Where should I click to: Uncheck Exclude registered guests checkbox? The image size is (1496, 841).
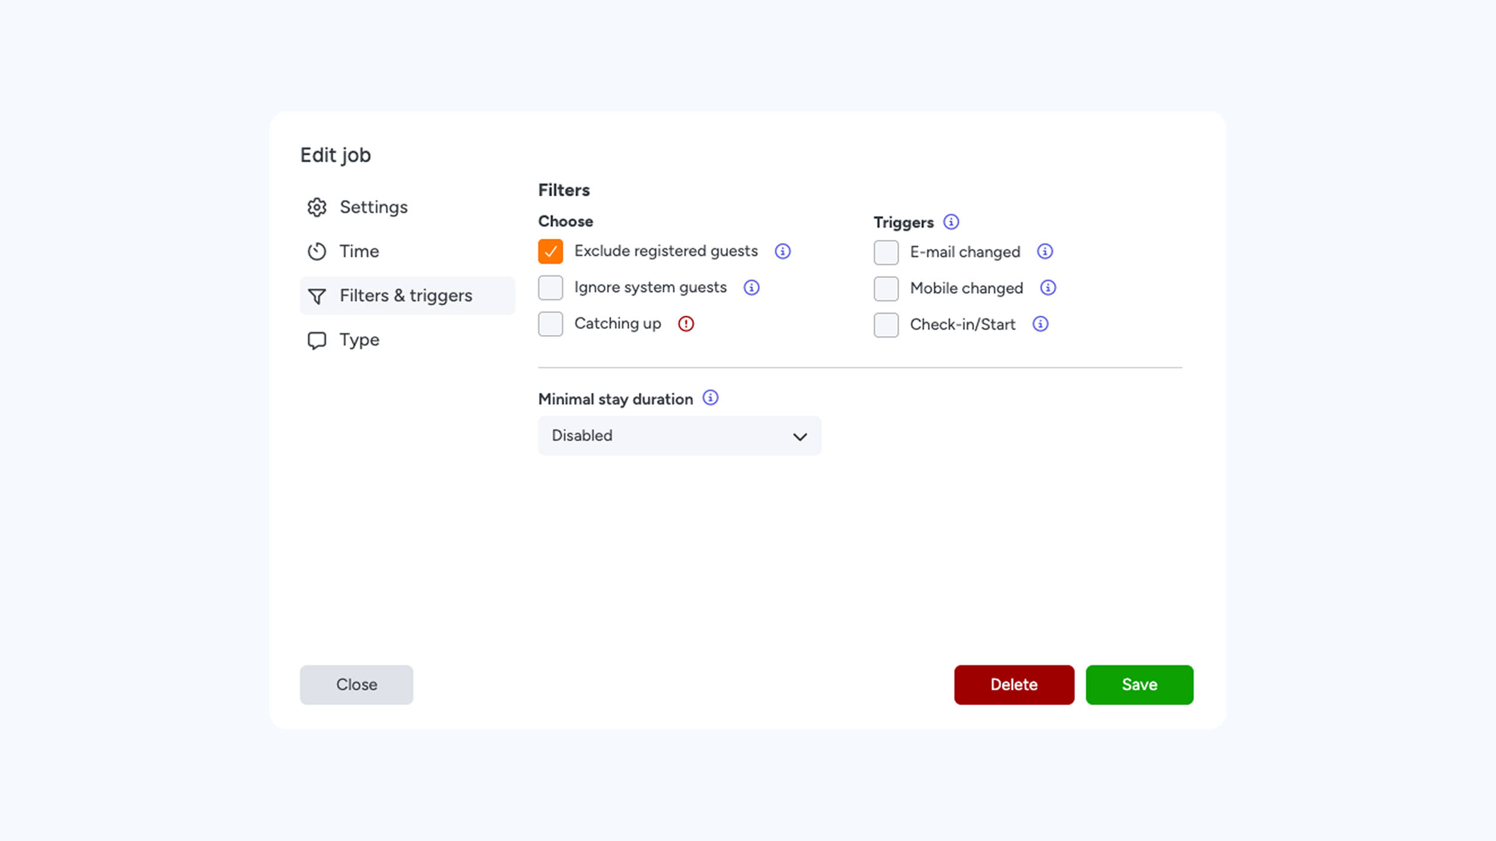tap(550, 251)
